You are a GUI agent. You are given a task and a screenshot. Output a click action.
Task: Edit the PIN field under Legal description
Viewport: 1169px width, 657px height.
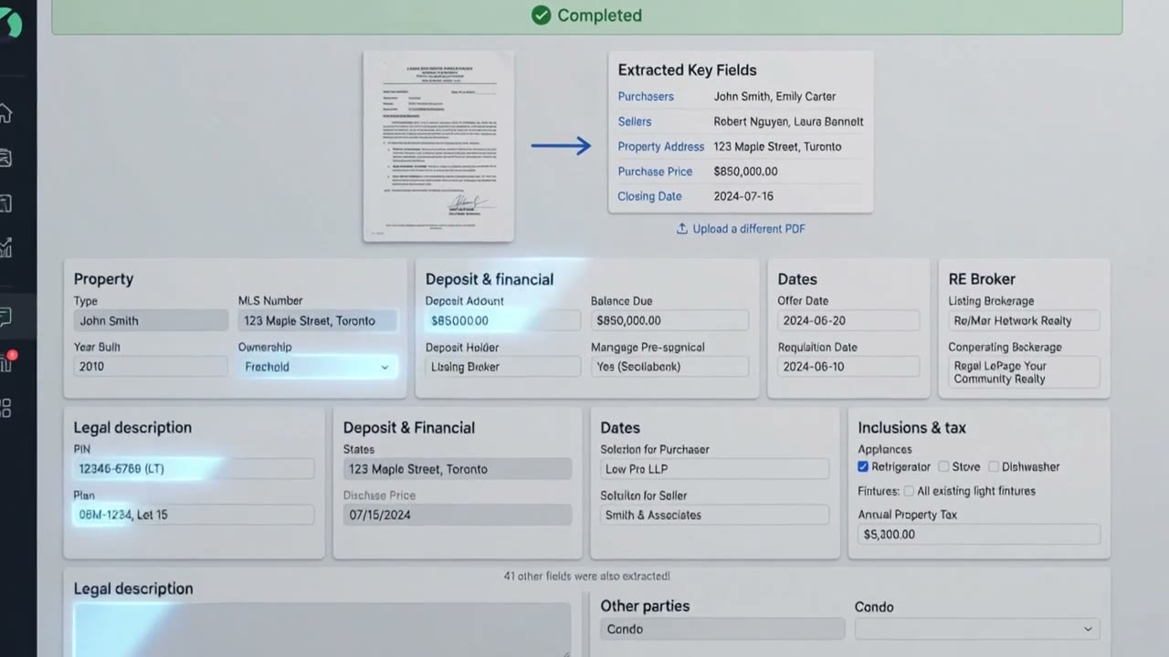pyautogui.click(x=194, y=469)
